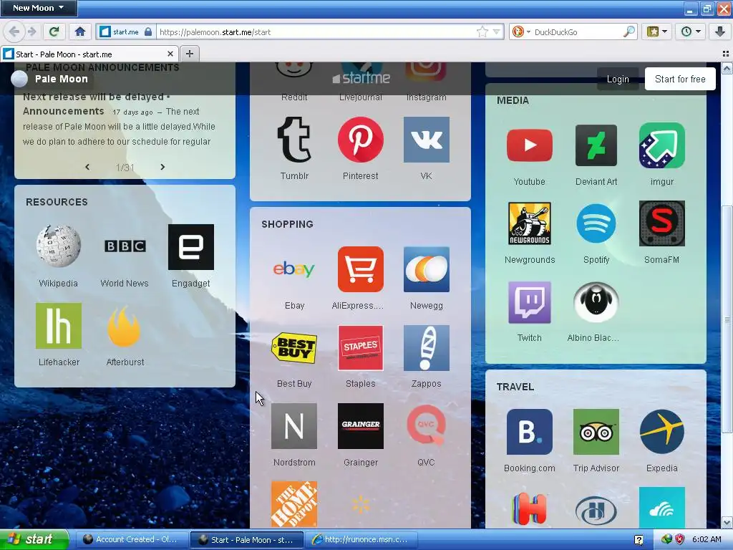The height and width of the screenshot is (550, 733).
Task: Click the page vertical scrollbar thumb
Action: [727, 319]
